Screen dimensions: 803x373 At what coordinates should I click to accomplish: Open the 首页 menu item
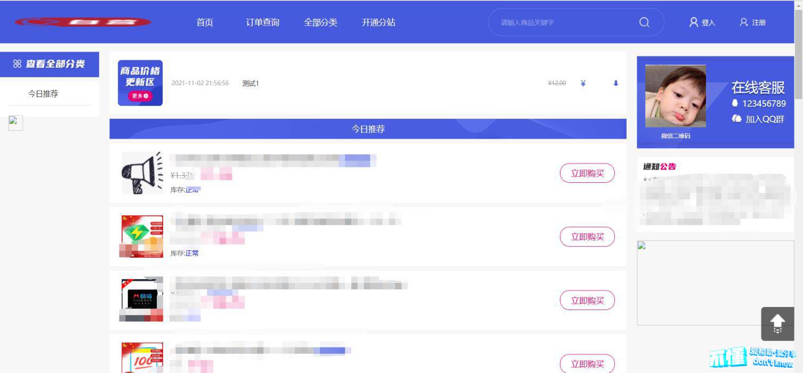[205, 22]
